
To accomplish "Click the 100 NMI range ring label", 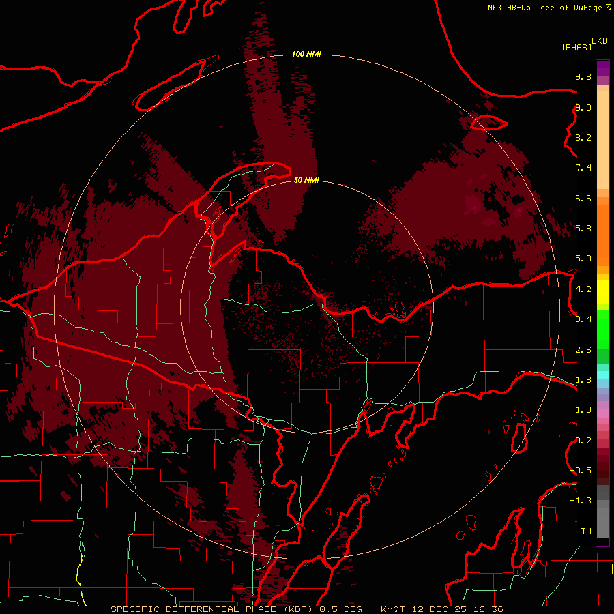I will [x=306, y=54].
